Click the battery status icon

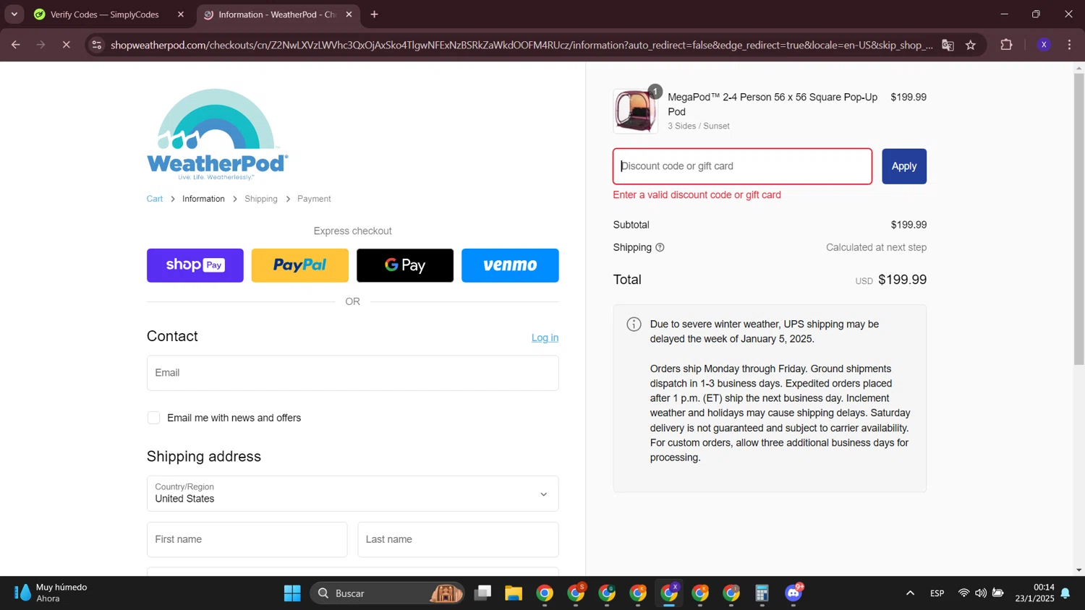(998, 593)
